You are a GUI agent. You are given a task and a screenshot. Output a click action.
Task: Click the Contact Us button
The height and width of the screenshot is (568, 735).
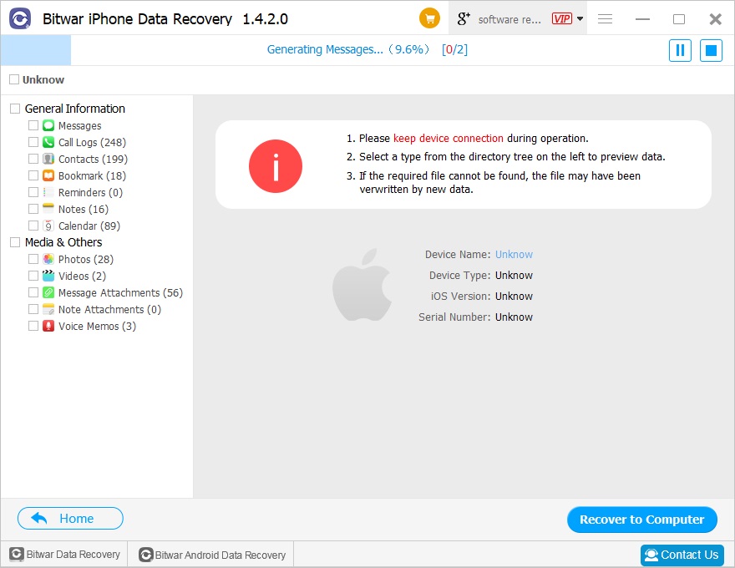[x=682, y=555]
